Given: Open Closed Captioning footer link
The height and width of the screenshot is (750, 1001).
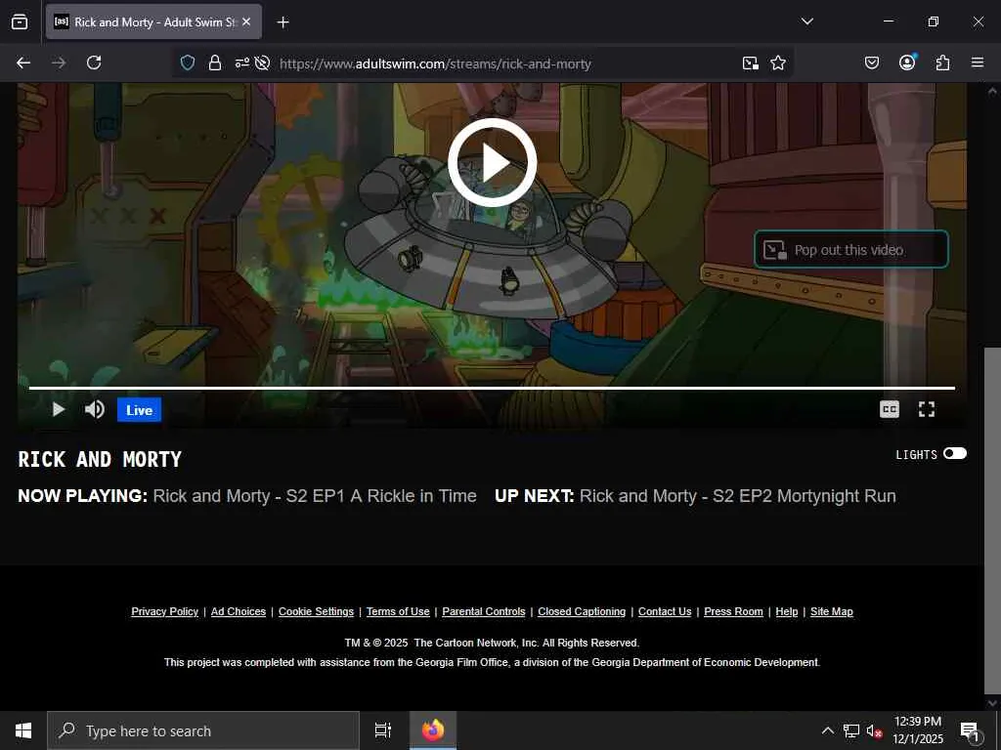Looking at the screenshot, I should (582, 611).
